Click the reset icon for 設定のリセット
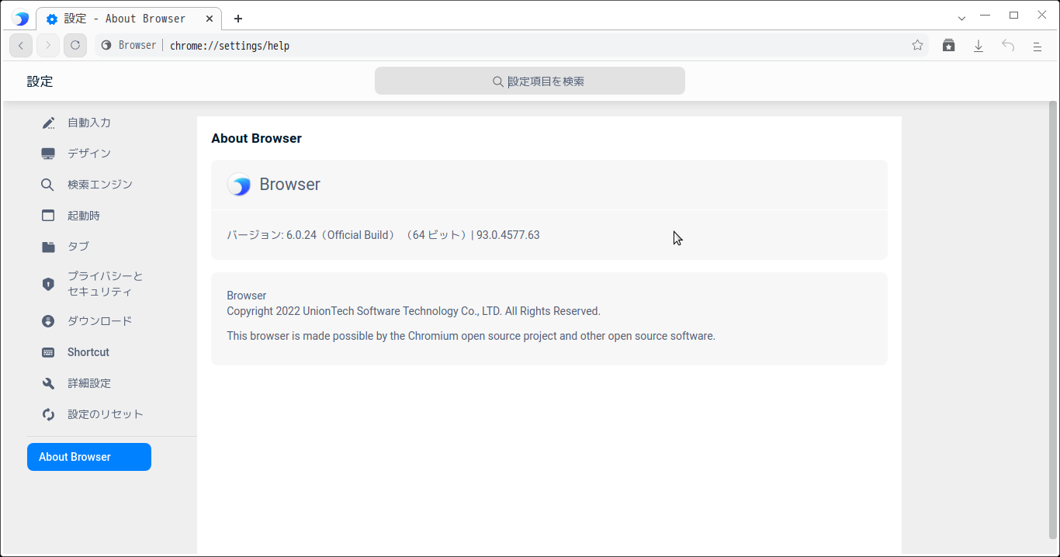This screenshot has width=1060, height=557. 48,414
